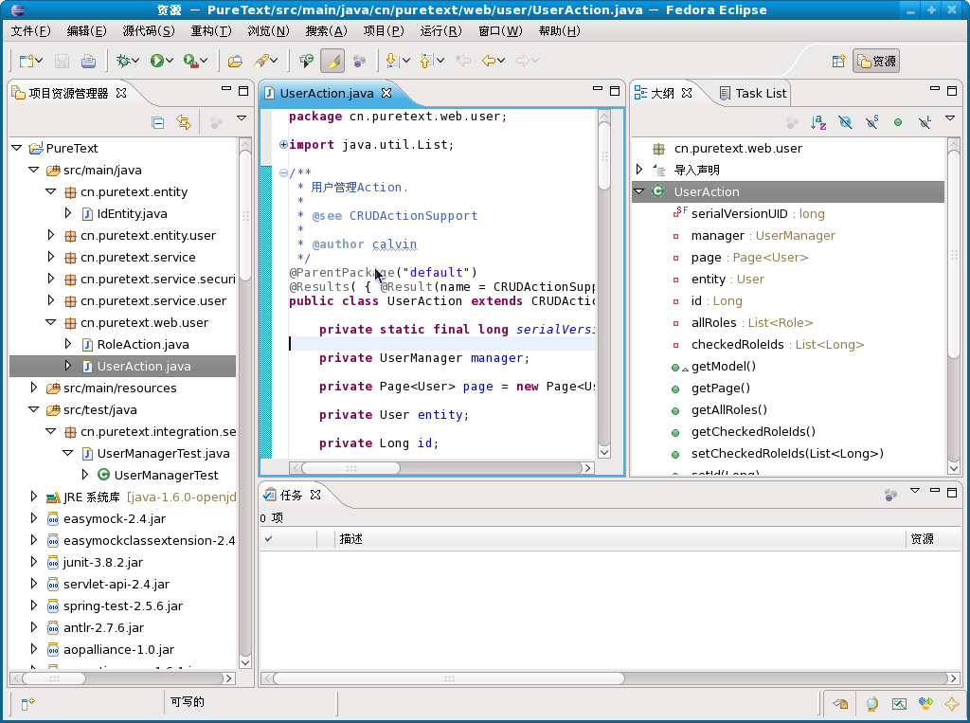Click the green Run button icon
The width and height of the screenshot is (970, 723).
157,61
